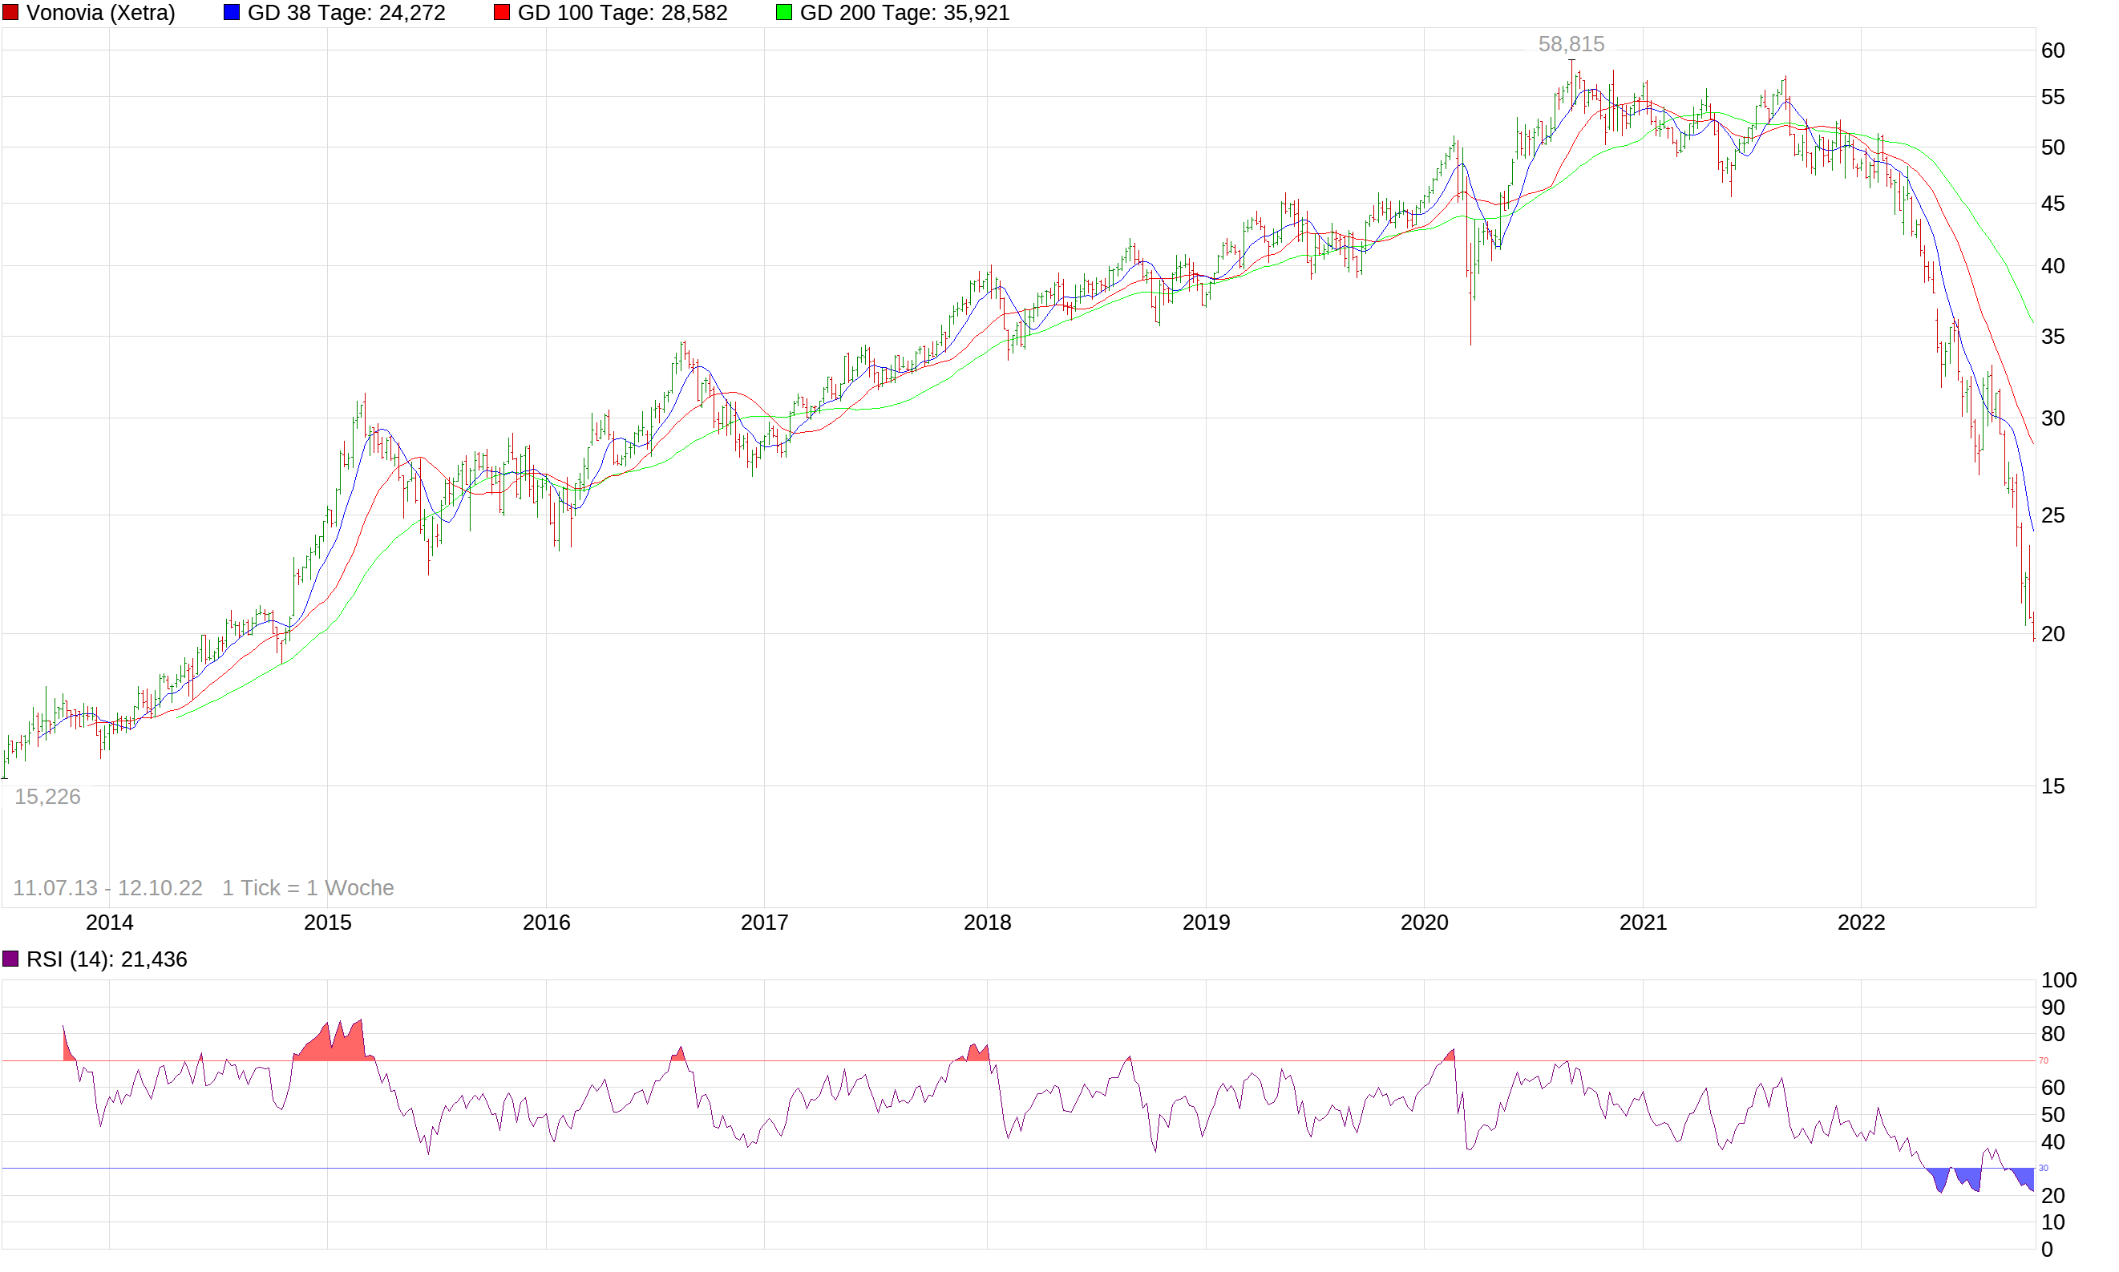Screen dimensions: 2119x1272
Task: Click the 2018 year axis label
Action: click(x=987, y=923)
